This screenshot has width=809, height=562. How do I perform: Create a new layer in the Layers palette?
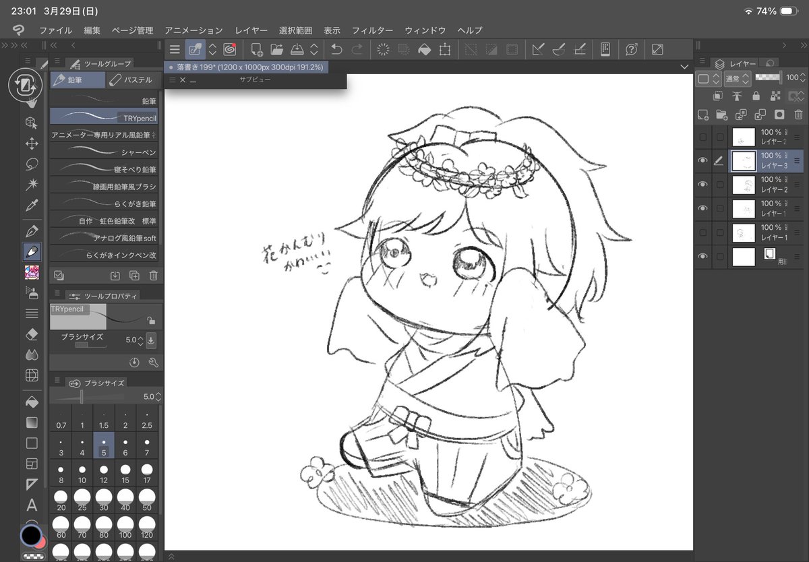(x=702, y=115)
